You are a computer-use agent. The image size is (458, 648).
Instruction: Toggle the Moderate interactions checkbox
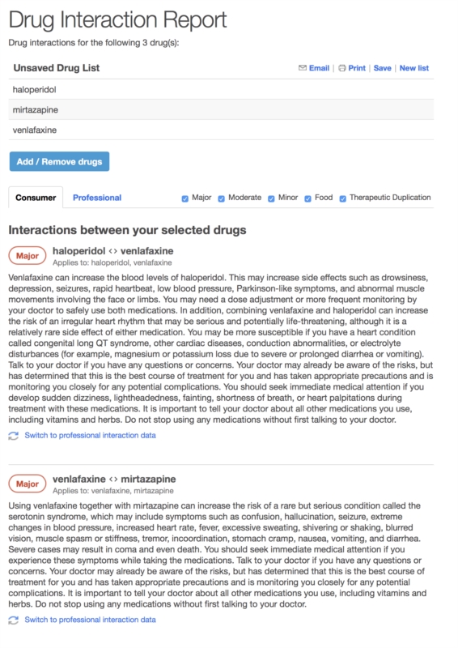(222, 198)
